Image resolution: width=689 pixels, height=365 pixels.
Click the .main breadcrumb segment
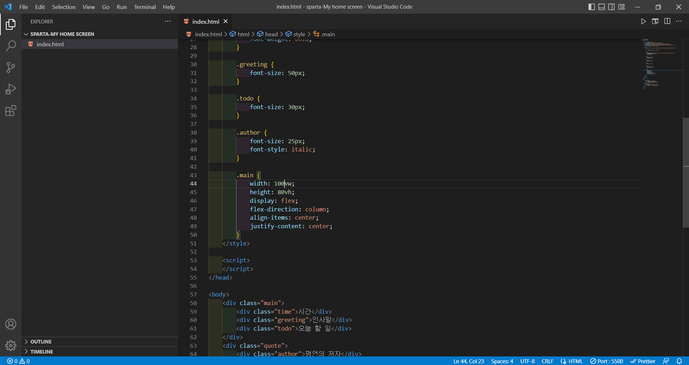pyautogui.click(x=327, y=34)
